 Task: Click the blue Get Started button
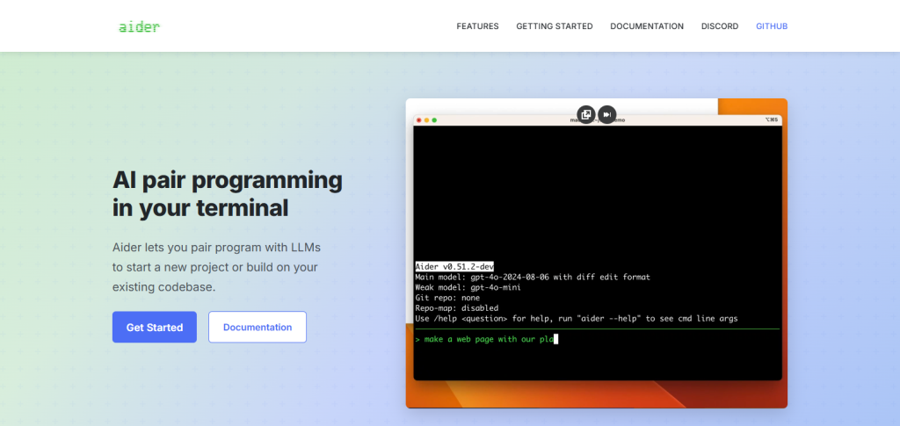[x=155, y=328]
